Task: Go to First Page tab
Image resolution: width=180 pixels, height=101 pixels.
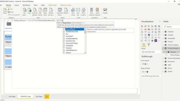Action: point(12,97)
